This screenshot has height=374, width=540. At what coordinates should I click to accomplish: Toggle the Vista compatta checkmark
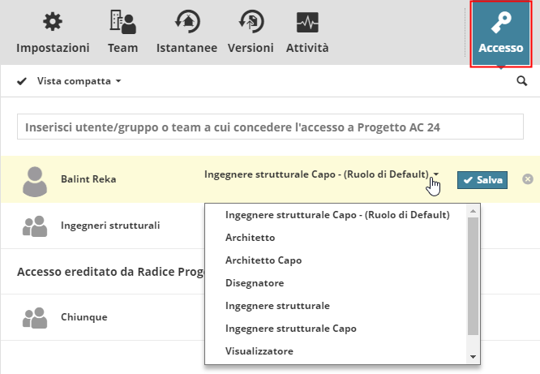pyautogui.click(x=22, y=82)
